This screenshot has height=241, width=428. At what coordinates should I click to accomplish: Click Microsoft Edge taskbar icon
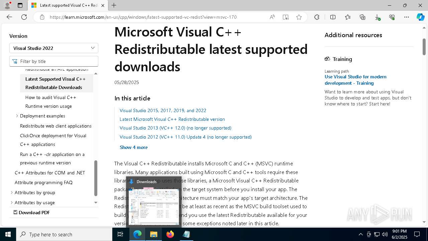[137, 234]
